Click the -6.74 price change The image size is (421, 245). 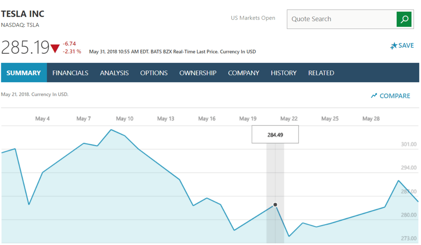point(69,44)
